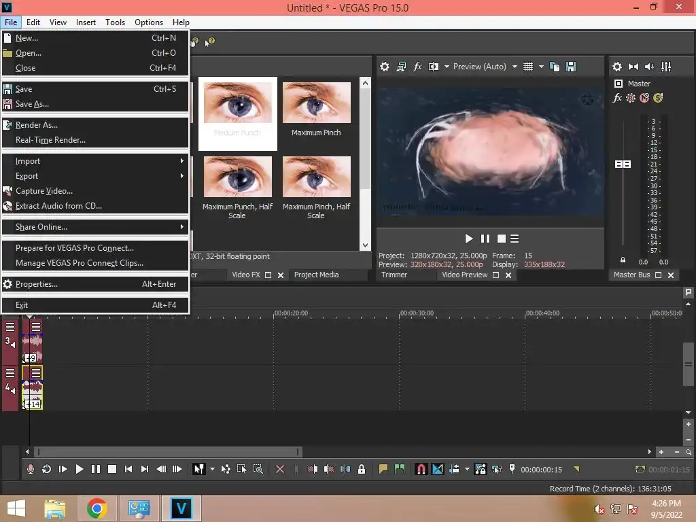This screenshot has width=696, height=522.
Task: Pause timeline playback in transport bar
Action: (x=95, y=469)
